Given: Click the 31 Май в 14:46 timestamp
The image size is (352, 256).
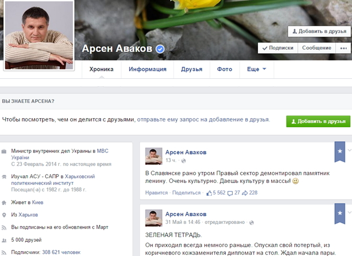Looking at the screenshot, I should click(183, 222).
